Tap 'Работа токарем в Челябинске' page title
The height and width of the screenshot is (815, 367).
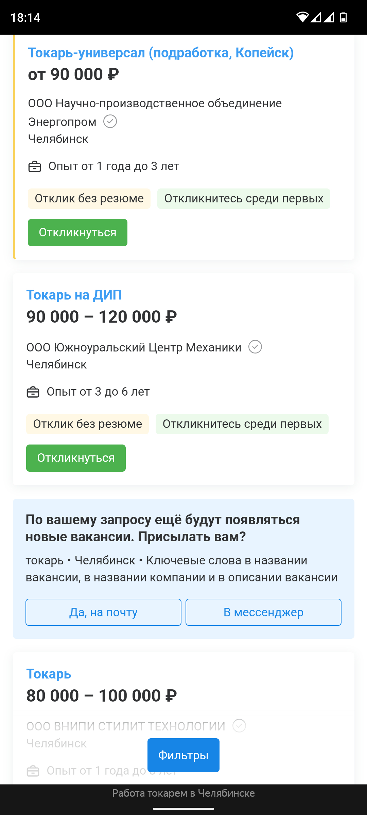(183, 793)
